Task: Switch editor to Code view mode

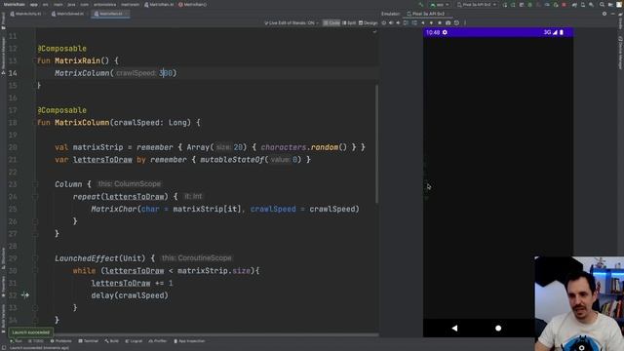Action: 331,22
